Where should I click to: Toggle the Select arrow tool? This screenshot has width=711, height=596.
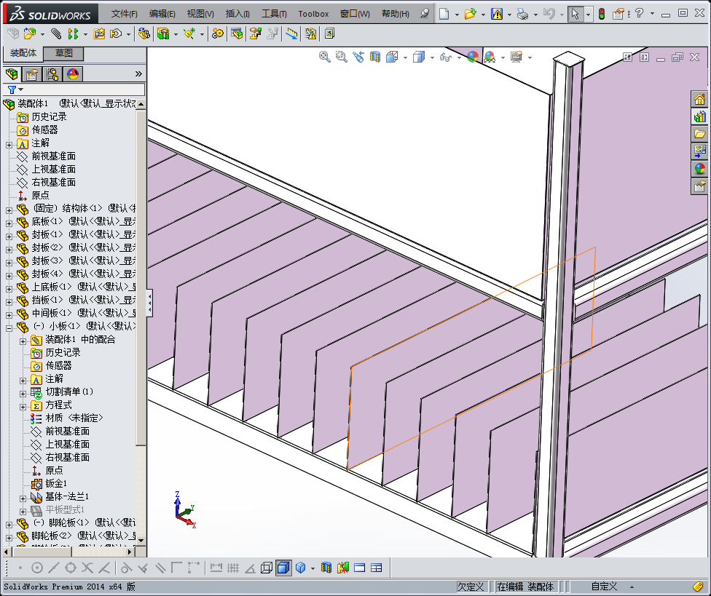(575, 14)
